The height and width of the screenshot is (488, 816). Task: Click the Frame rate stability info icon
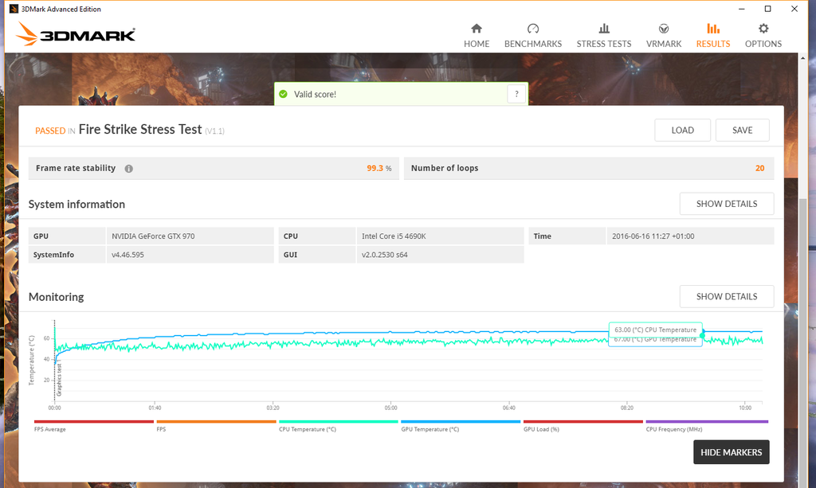coord(128,169)
